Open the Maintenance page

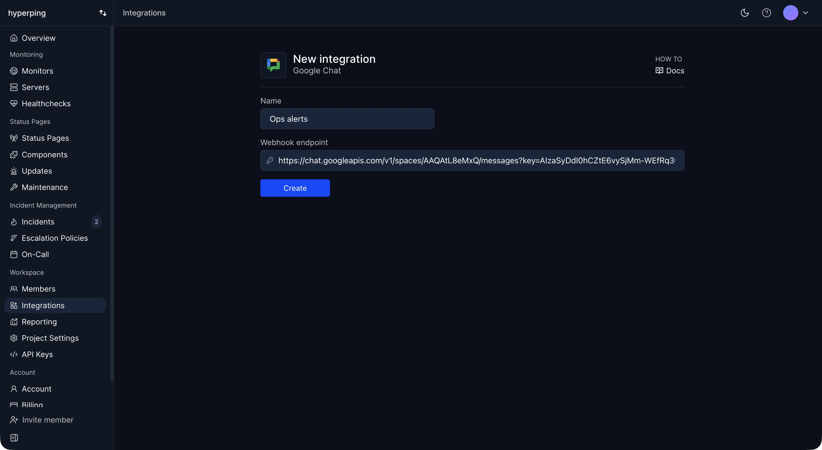55,187
